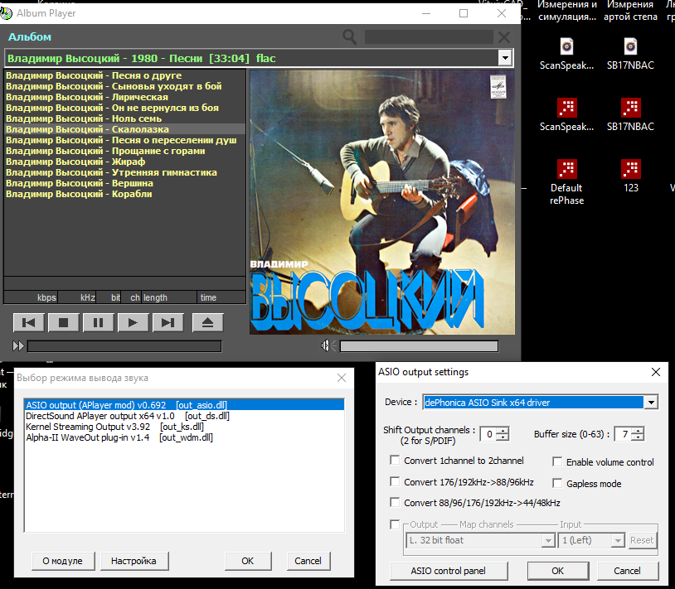Tick the 'Gapless mode' checkbox

click(557, 484)
